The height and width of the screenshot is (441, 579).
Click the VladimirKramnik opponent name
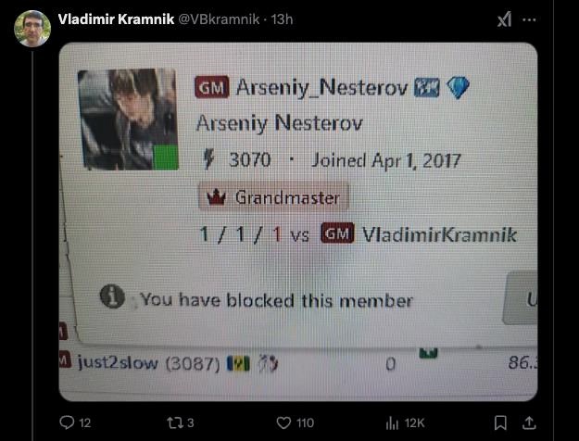click(x=439, y=234)
